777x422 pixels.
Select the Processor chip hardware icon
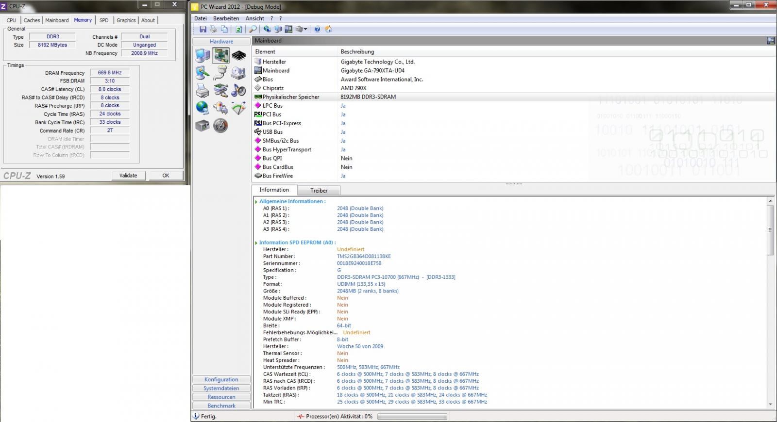(x=238, y=55)
